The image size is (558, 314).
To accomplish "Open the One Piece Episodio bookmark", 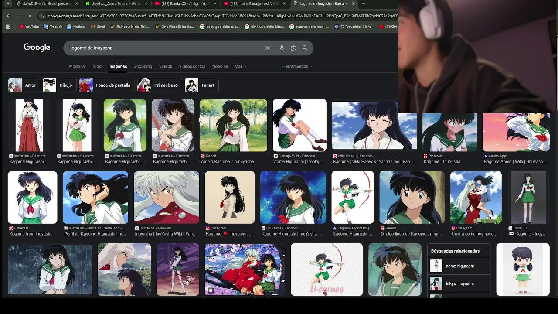I will 174,27.
